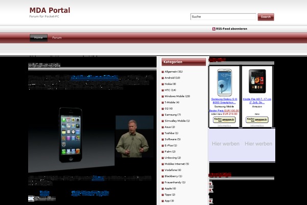Click the MDA Portal site title
Viewport: 307px width, 205px height.
[50, 10]
